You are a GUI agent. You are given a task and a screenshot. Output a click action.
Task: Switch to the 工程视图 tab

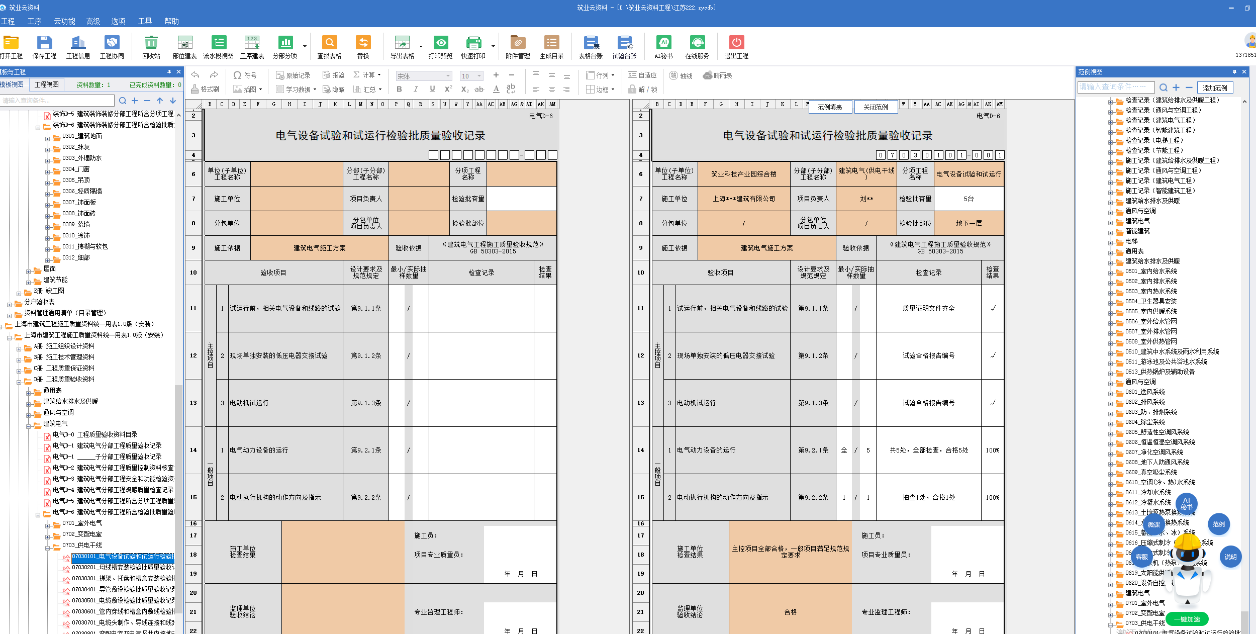(47, 84)
